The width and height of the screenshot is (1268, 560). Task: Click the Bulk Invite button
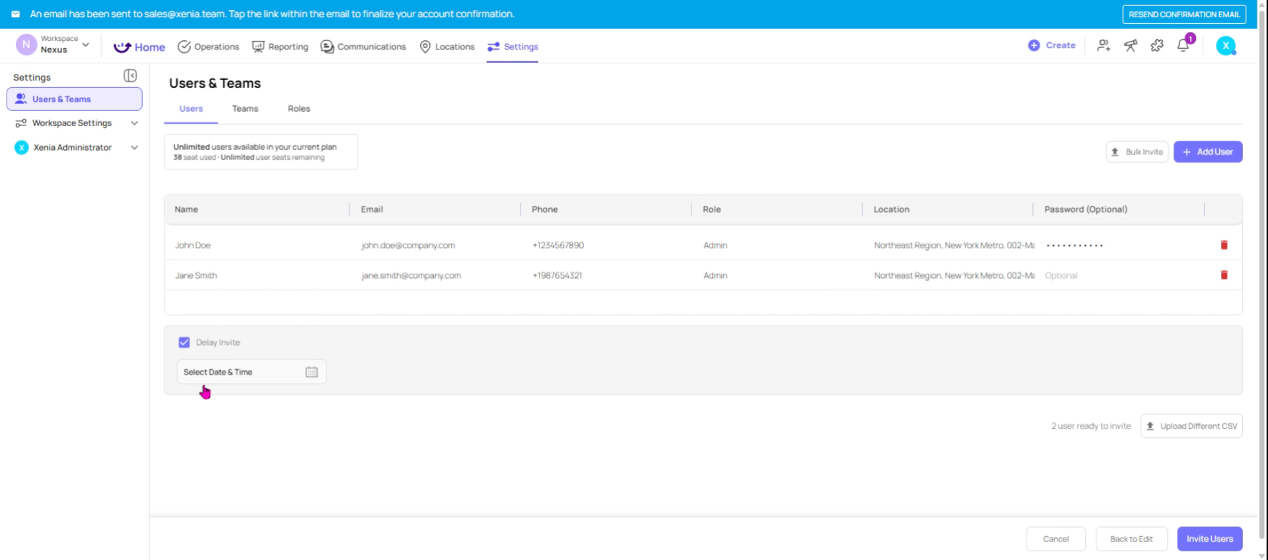tap(1137, 152)
